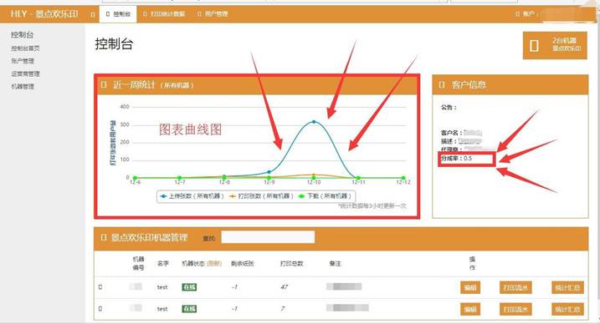
Task: Click the 公告 label in 客户信息 panel
Action: (449, 107)
